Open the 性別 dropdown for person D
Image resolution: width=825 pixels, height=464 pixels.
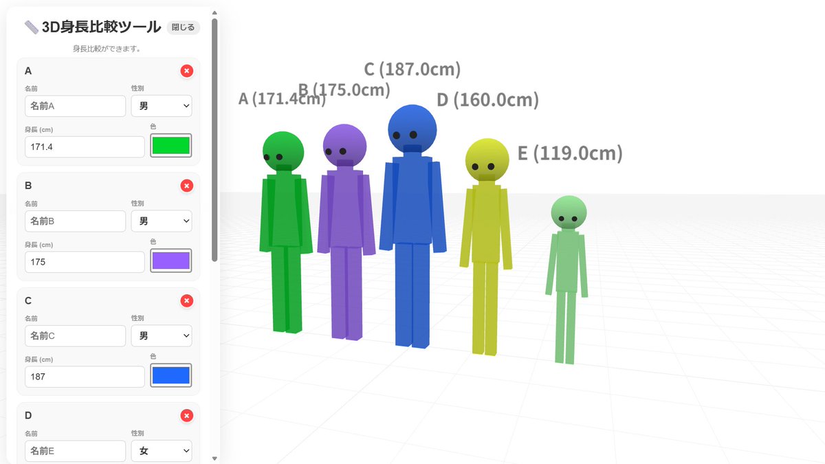[x=162, y=450]
